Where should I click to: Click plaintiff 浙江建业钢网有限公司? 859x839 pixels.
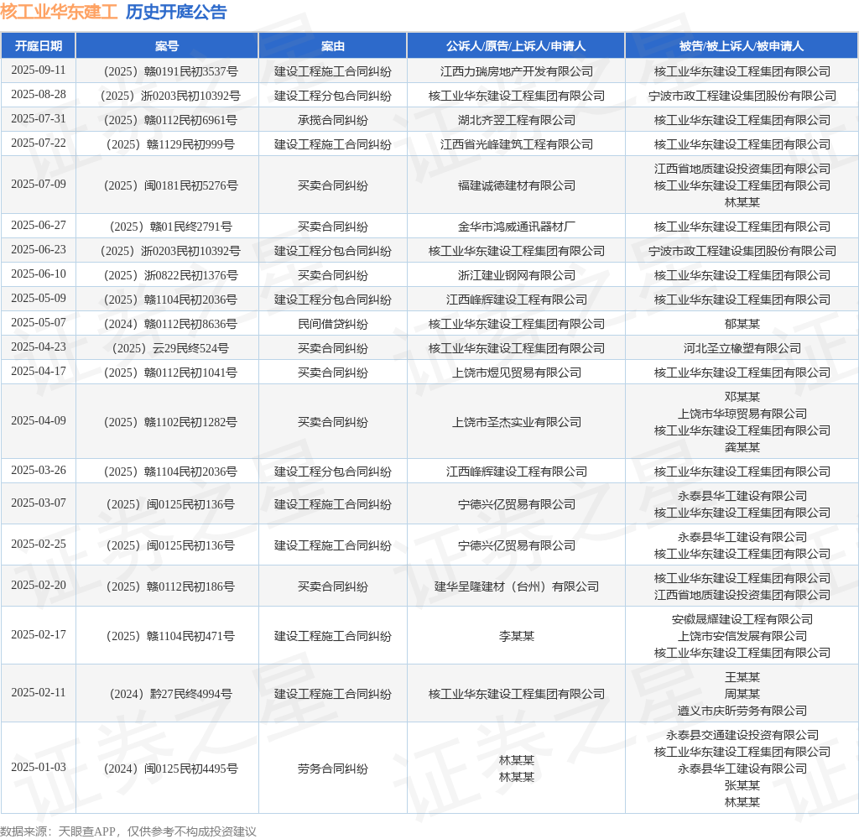[517, 275]
